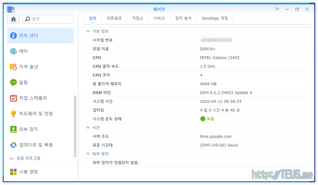
Task: Click the CPU 코어 value 4
Action: 201,75
